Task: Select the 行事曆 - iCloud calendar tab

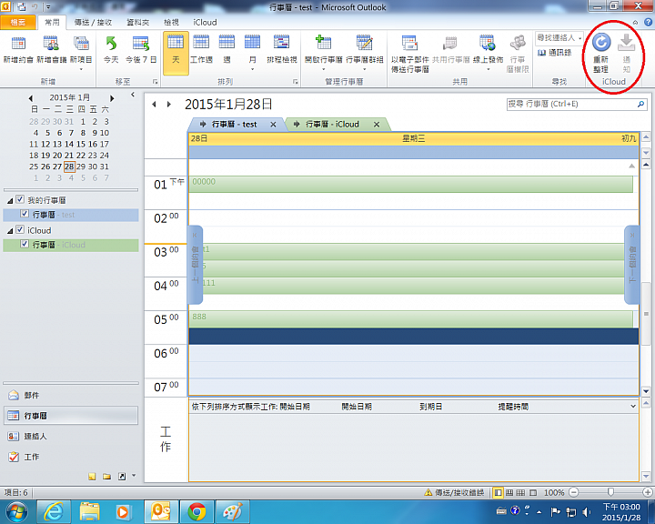Action: click(336, 124)
